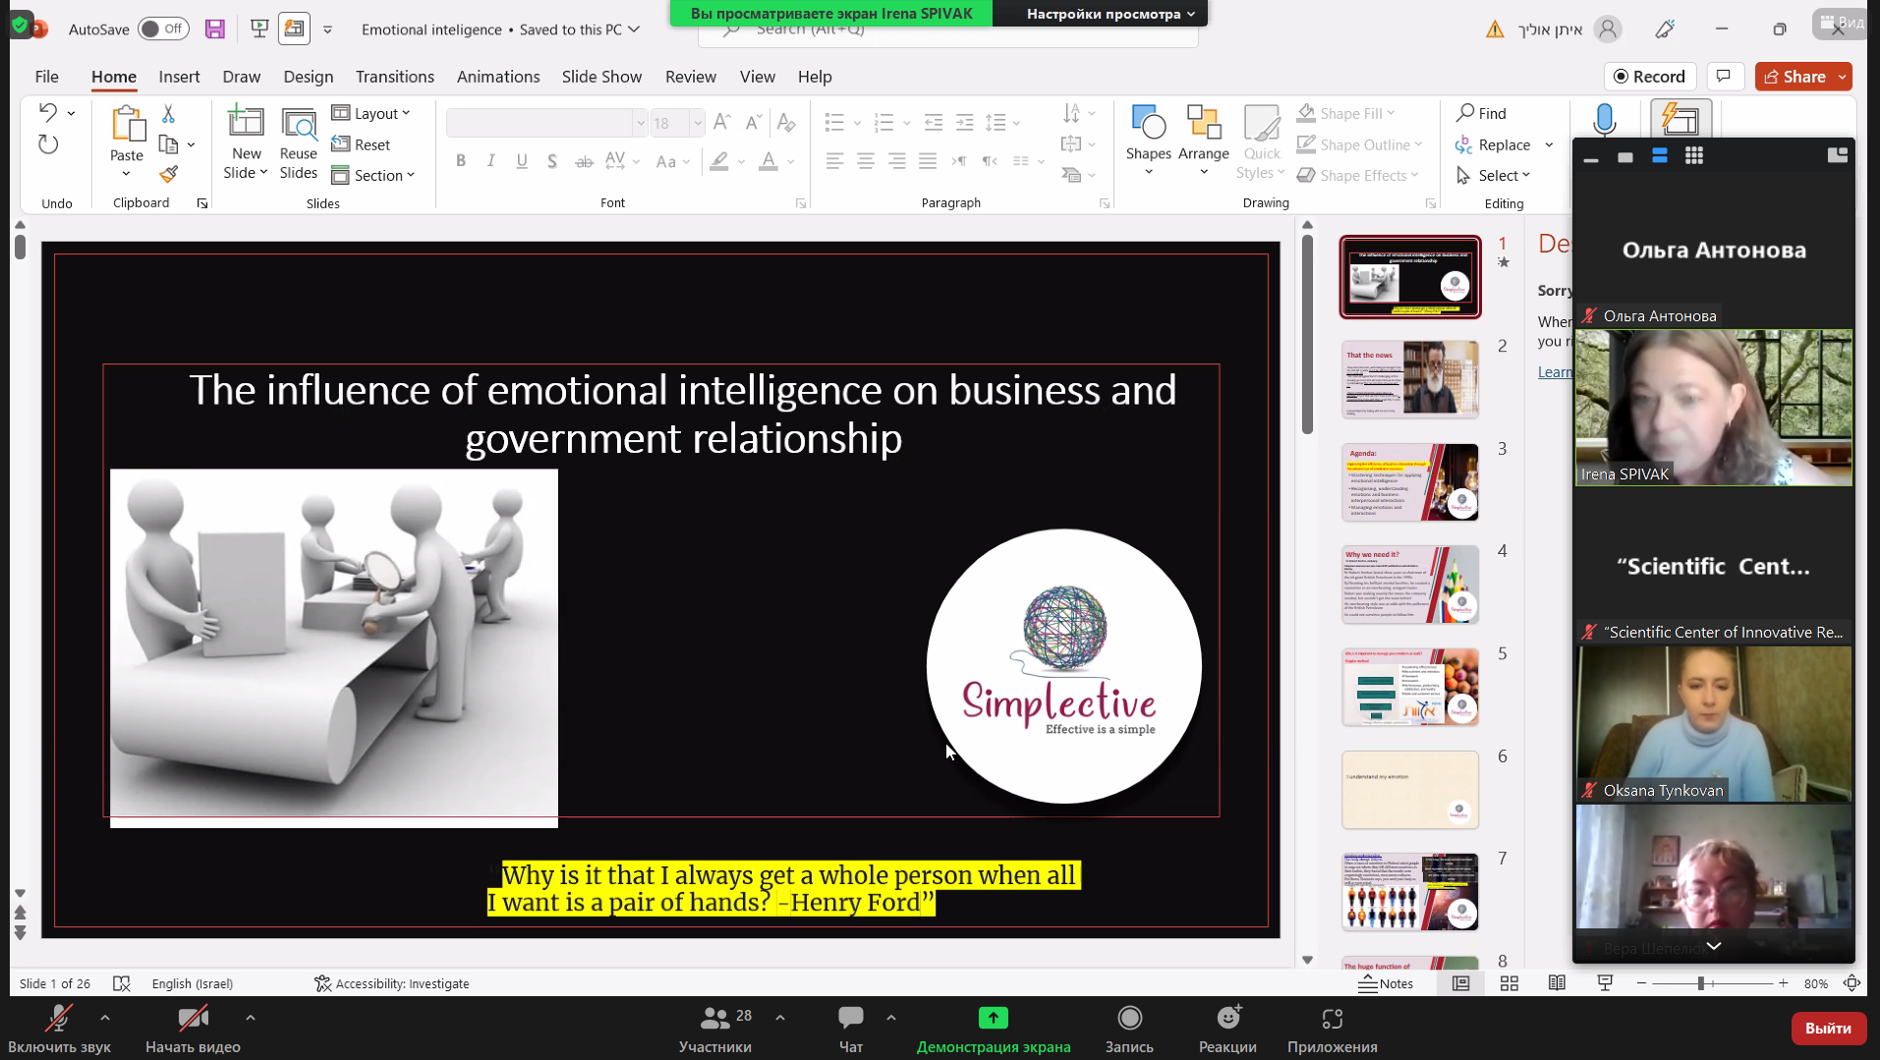Click the Replace button

click(x=1493, y=144)
